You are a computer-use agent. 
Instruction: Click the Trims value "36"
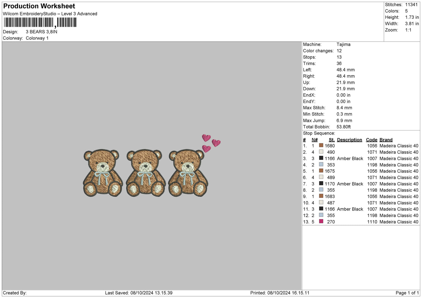tap(339, 63)
